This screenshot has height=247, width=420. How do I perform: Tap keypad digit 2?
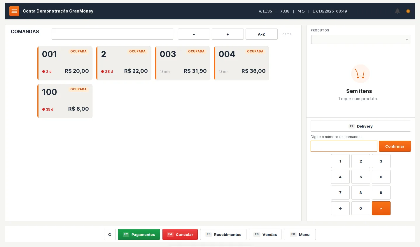tap(361, 161)
